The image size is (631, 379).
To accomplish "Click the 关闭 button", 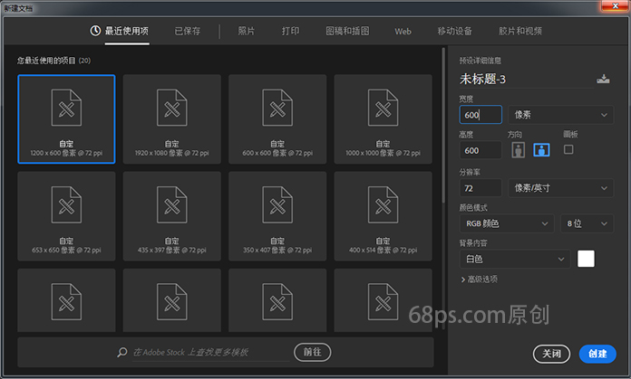I will coord(552,354).
